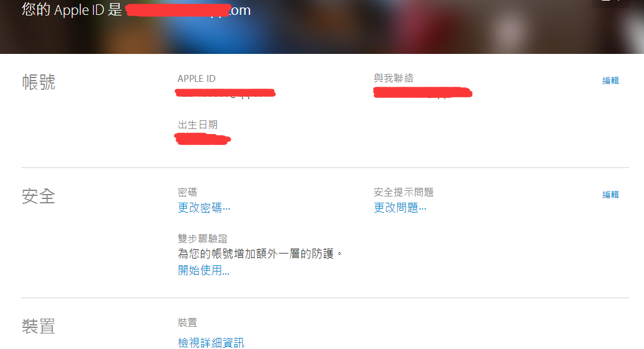Click the redacted contact email value
644x349 pixels.
coord(423,92)
